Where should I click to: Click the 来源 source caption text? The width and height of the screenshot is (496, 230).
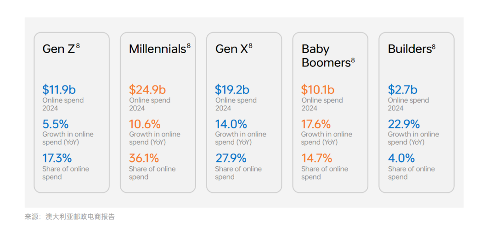[x=70, y=217]
